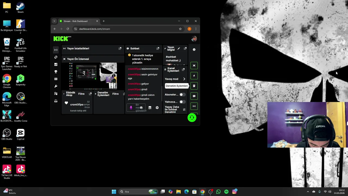Click Filtre in Denetim Eylemleri panel
Screen dimensions: 348x196
[116, 94]
